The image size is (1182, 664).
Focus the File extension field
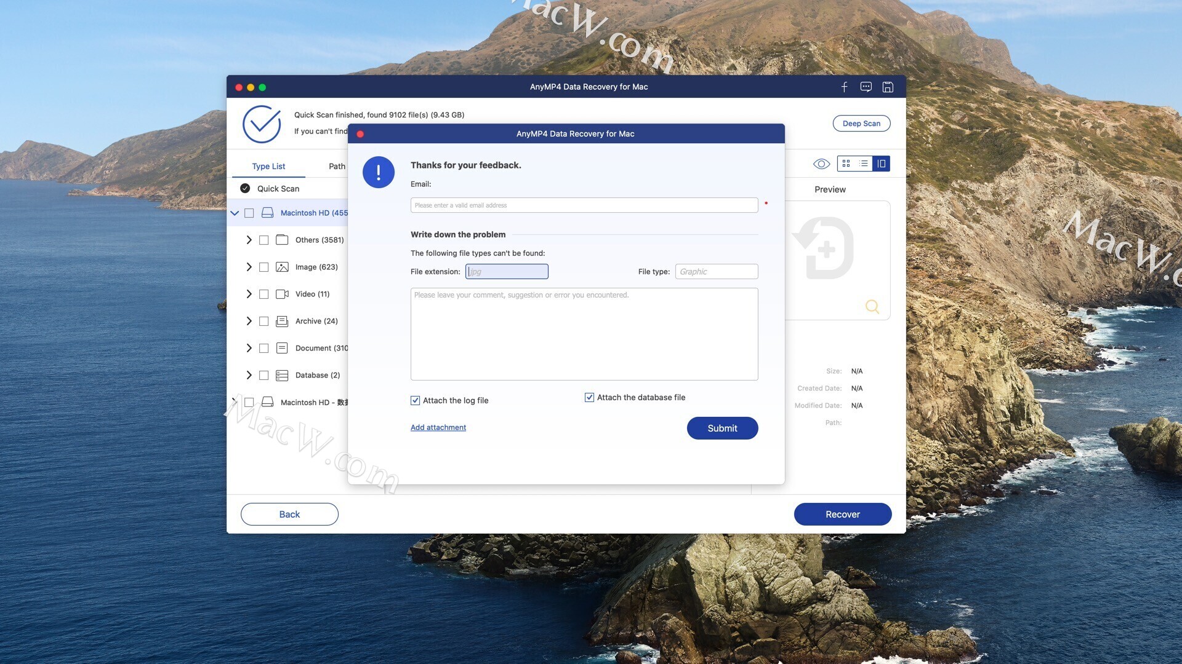(x=507, y=271)
